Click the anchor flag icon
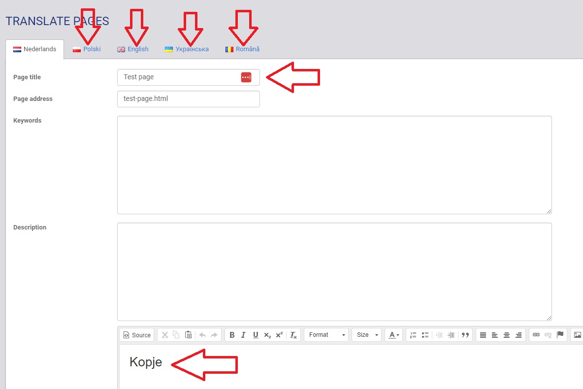This screenshot has height=389, width=583. [x=560, y=335]
